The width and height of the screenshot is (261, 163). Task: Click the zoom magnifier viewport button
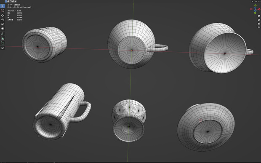[258, 16]
